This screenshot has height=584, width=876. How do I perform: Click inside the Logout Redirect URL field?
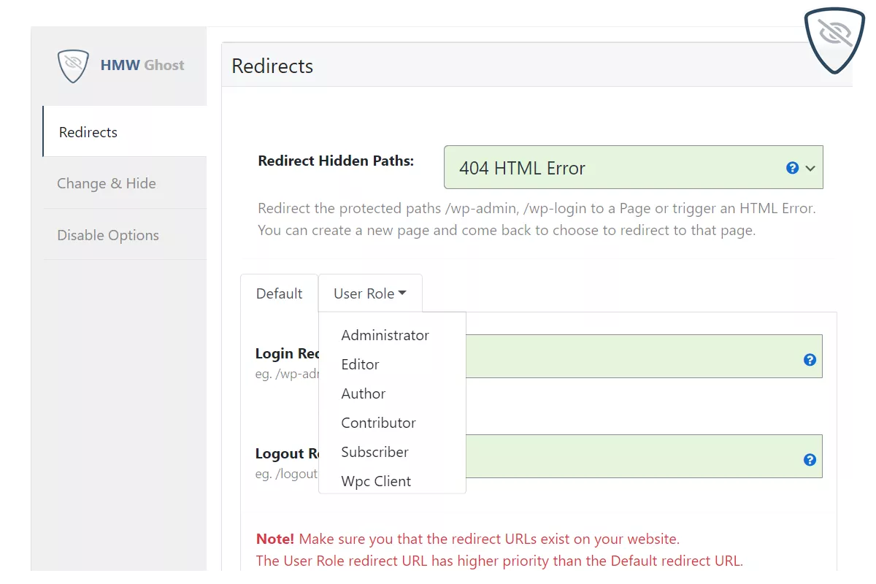tap(628, 456)
